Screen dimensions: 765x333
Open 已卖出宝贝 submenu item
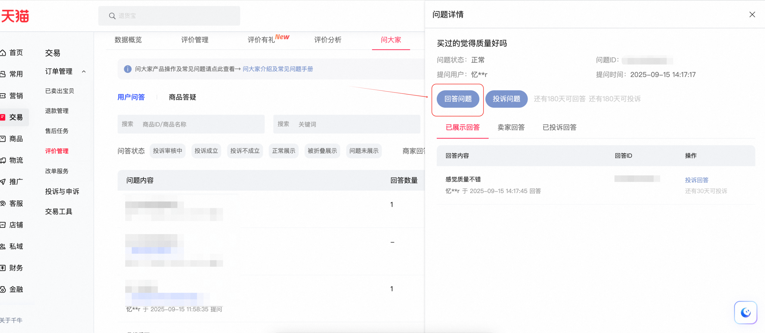point(60,91)
